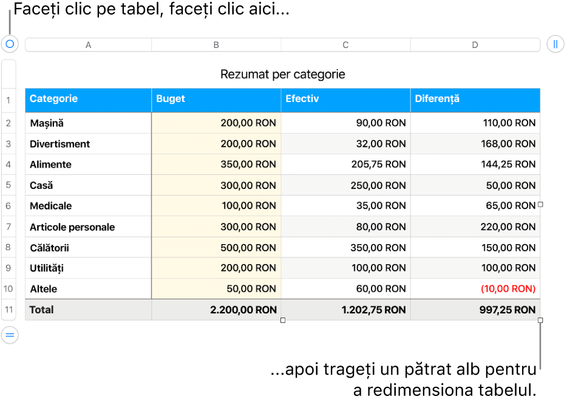Screen dimensions: 567x402
Task: Click the 80,00 RON actual cell
Action: (x=345, y=227)
